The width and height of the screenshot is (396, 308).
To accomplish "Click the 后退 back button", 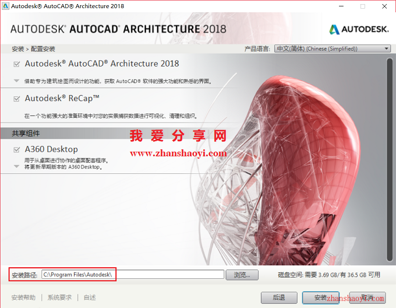I will (x=279, y=297).
